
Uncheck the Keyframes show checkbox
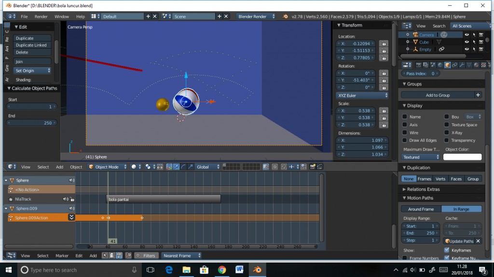[x=446, y=250]
